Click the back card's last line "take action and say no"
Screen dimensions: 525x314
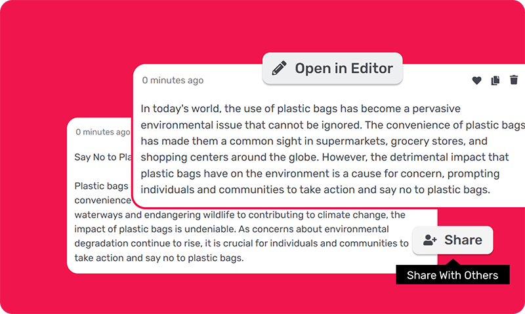159,258
